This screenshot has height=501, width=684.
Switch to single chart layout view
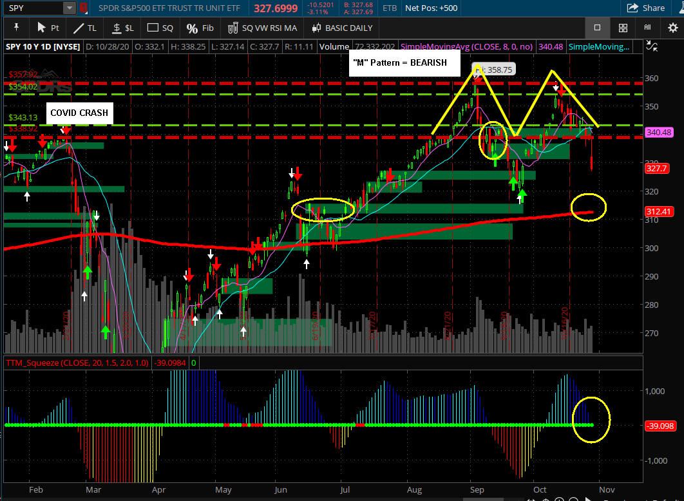point(597,28)
